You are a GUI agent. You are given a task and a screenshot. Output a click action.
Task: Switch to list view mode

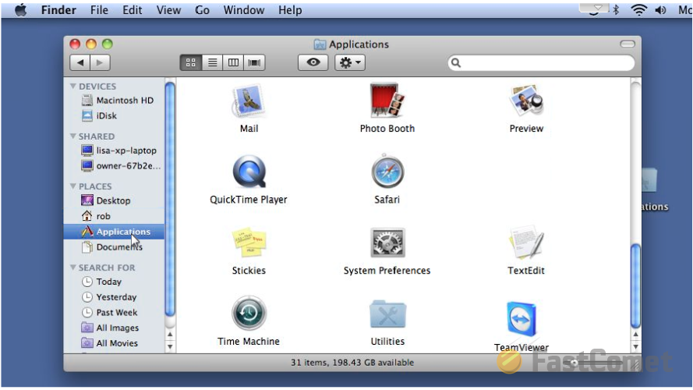coord(213,62)
